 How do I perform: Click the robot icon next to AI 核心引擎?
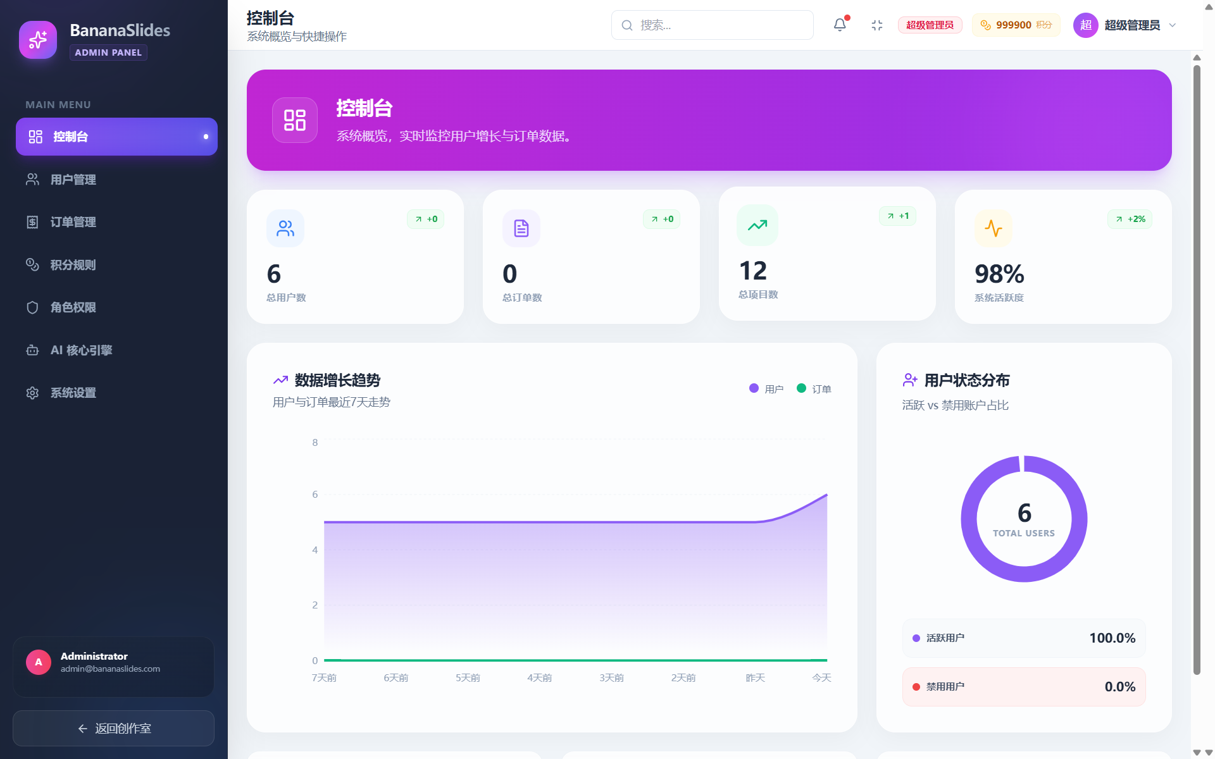click(x=32, y=350)
